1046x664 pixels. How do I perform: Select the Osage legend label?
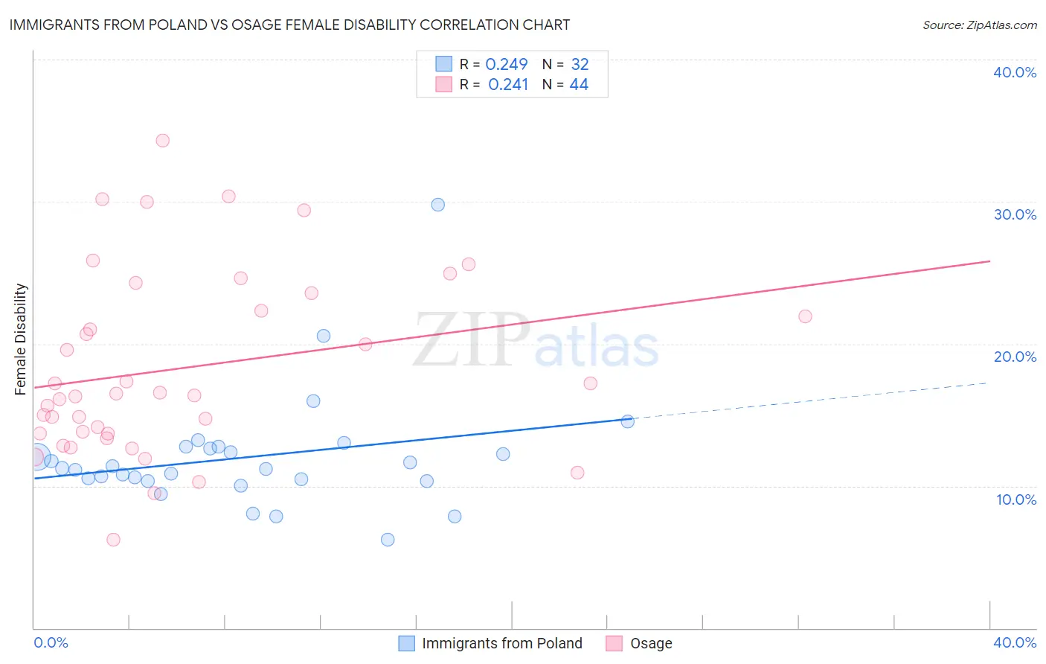[651, 643]
